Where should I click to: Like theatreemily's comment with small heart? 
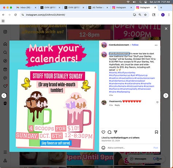coord(157,102)
